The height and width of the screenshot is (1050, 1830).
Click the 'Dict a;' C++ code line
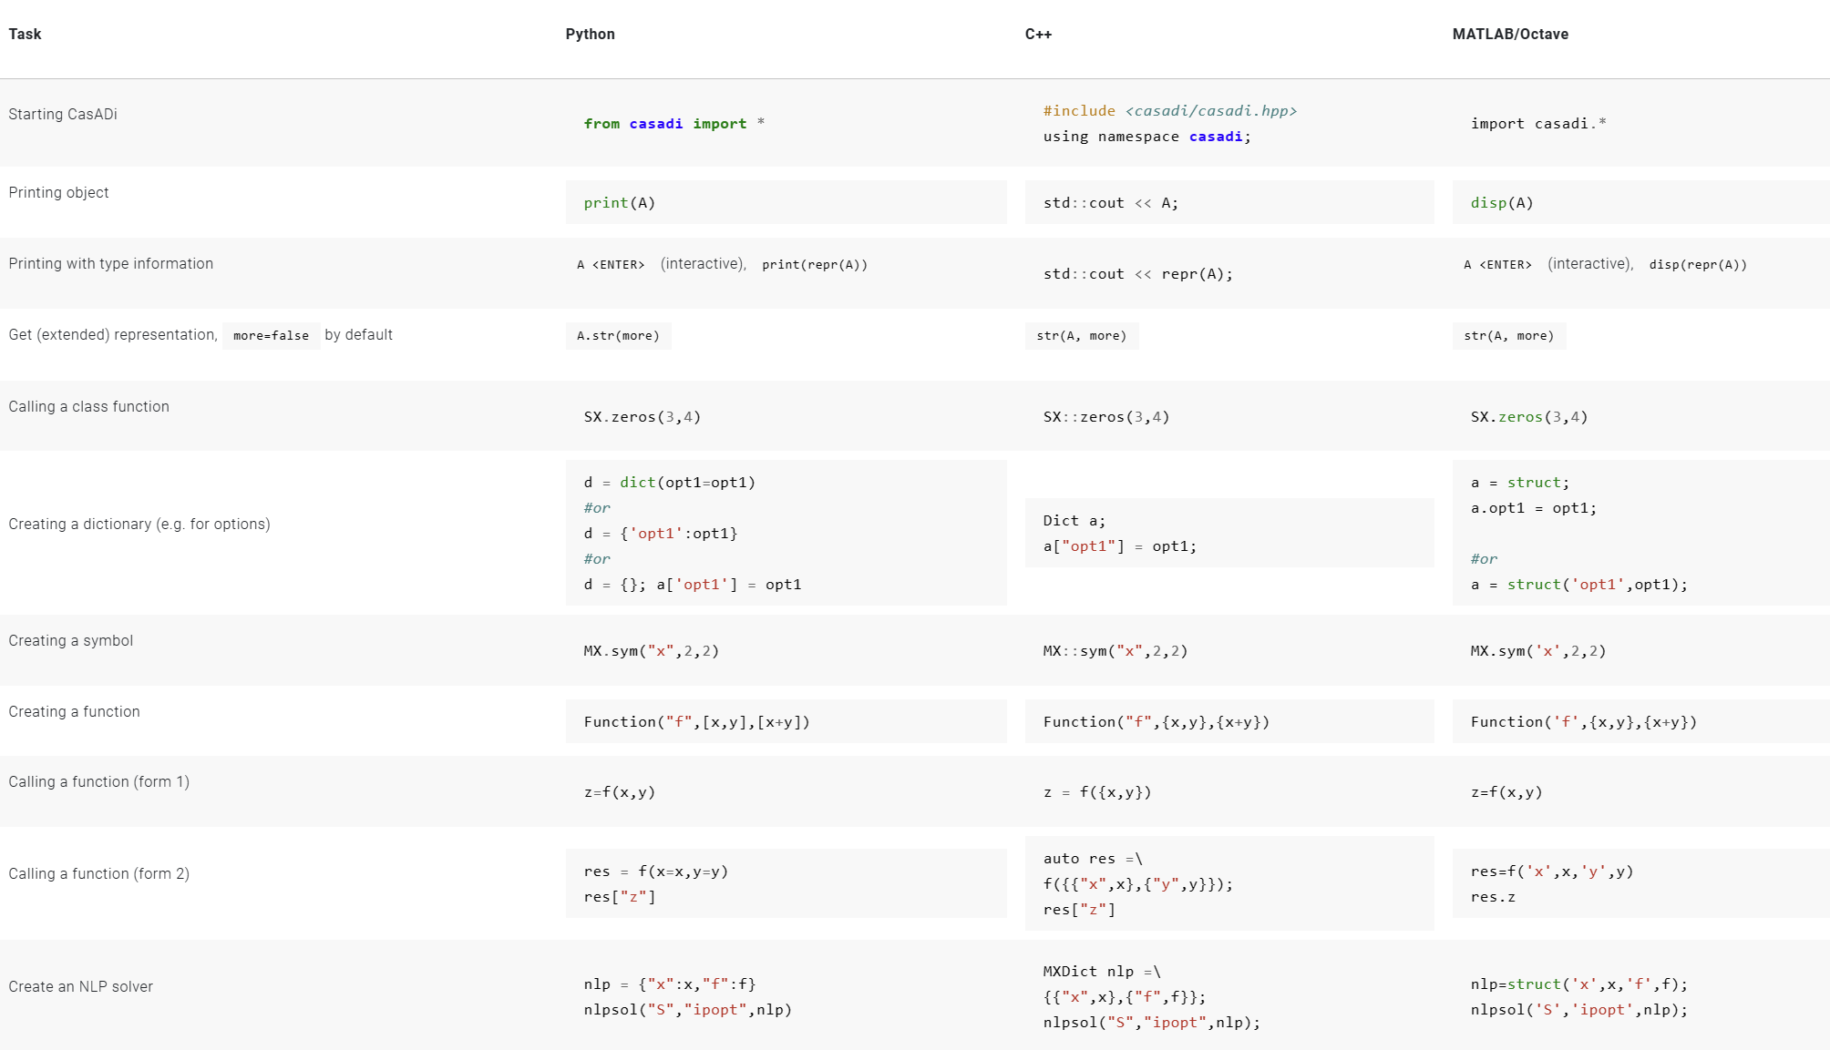pos(1074,521)
